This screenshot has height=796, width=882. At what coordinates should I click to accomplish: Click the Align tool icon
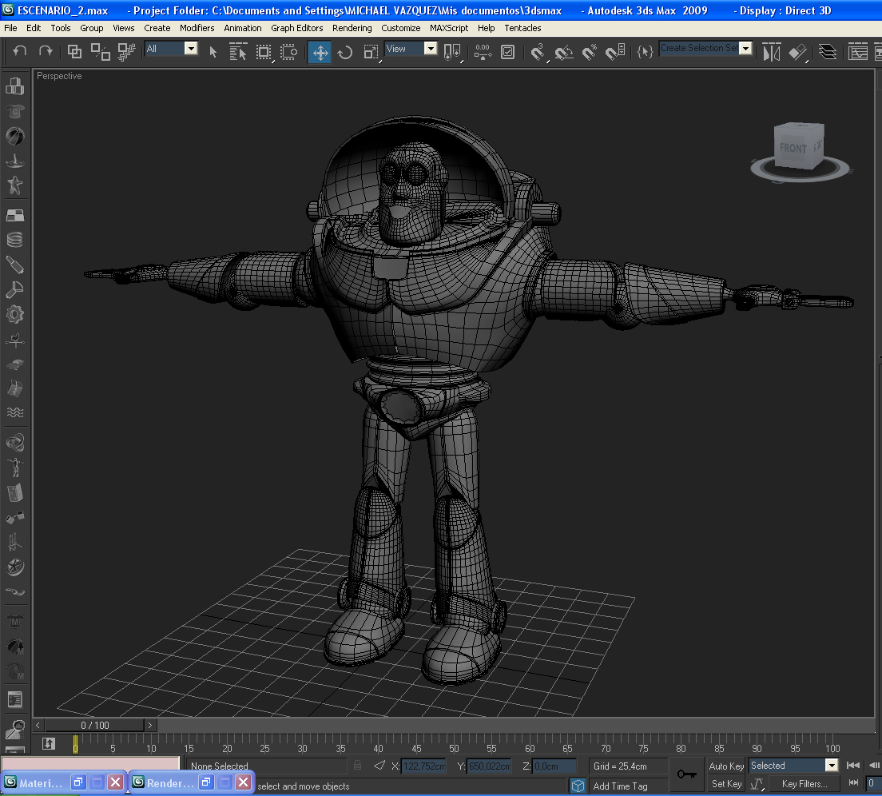(x=797, y=53)
